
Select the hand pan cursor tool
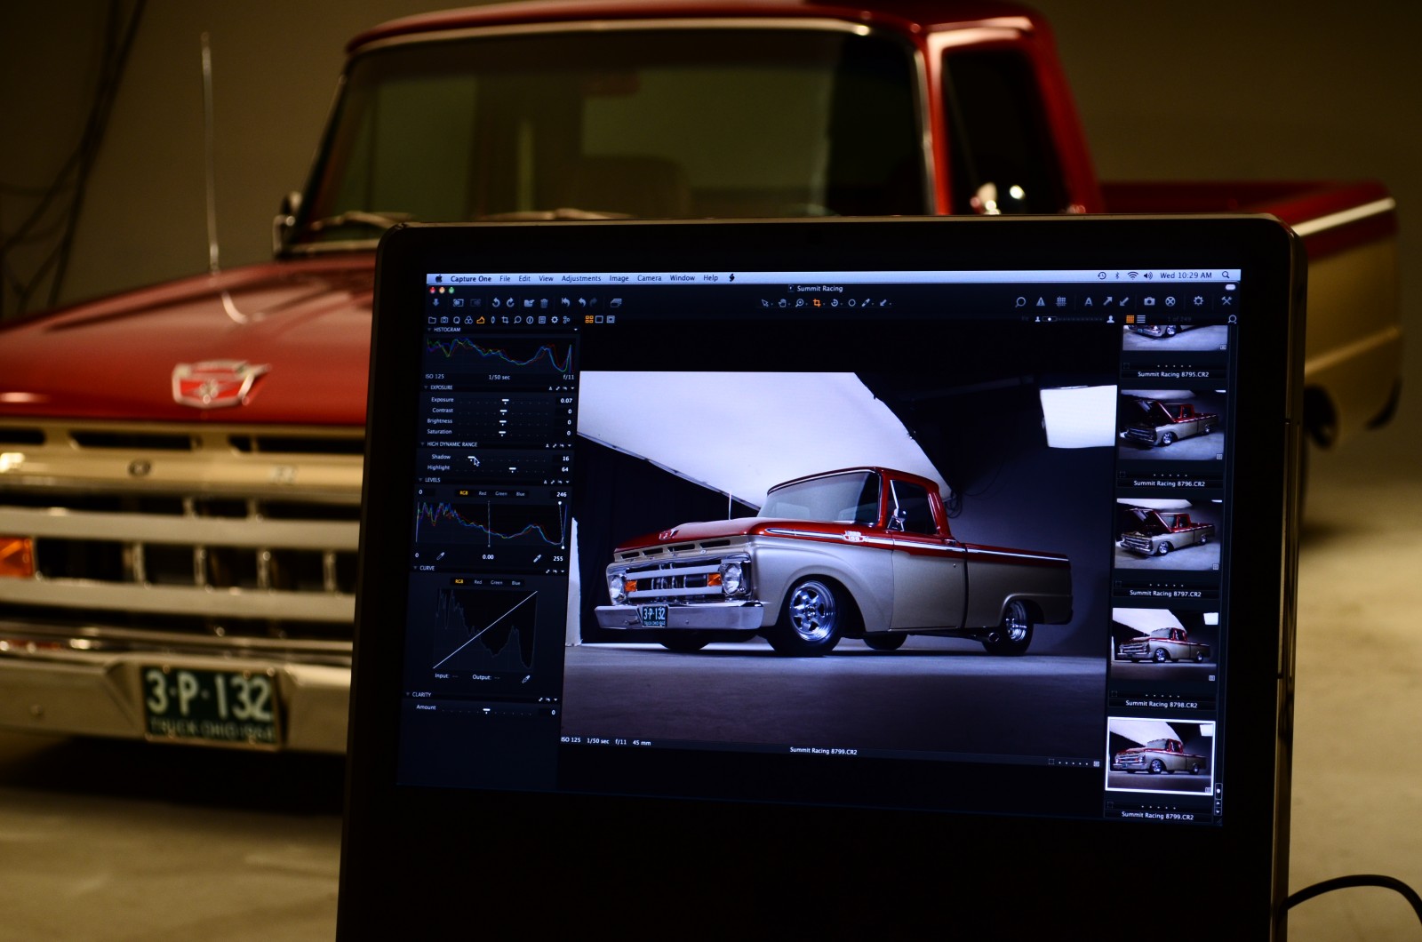pyautogui.click(x=782, y=303)
